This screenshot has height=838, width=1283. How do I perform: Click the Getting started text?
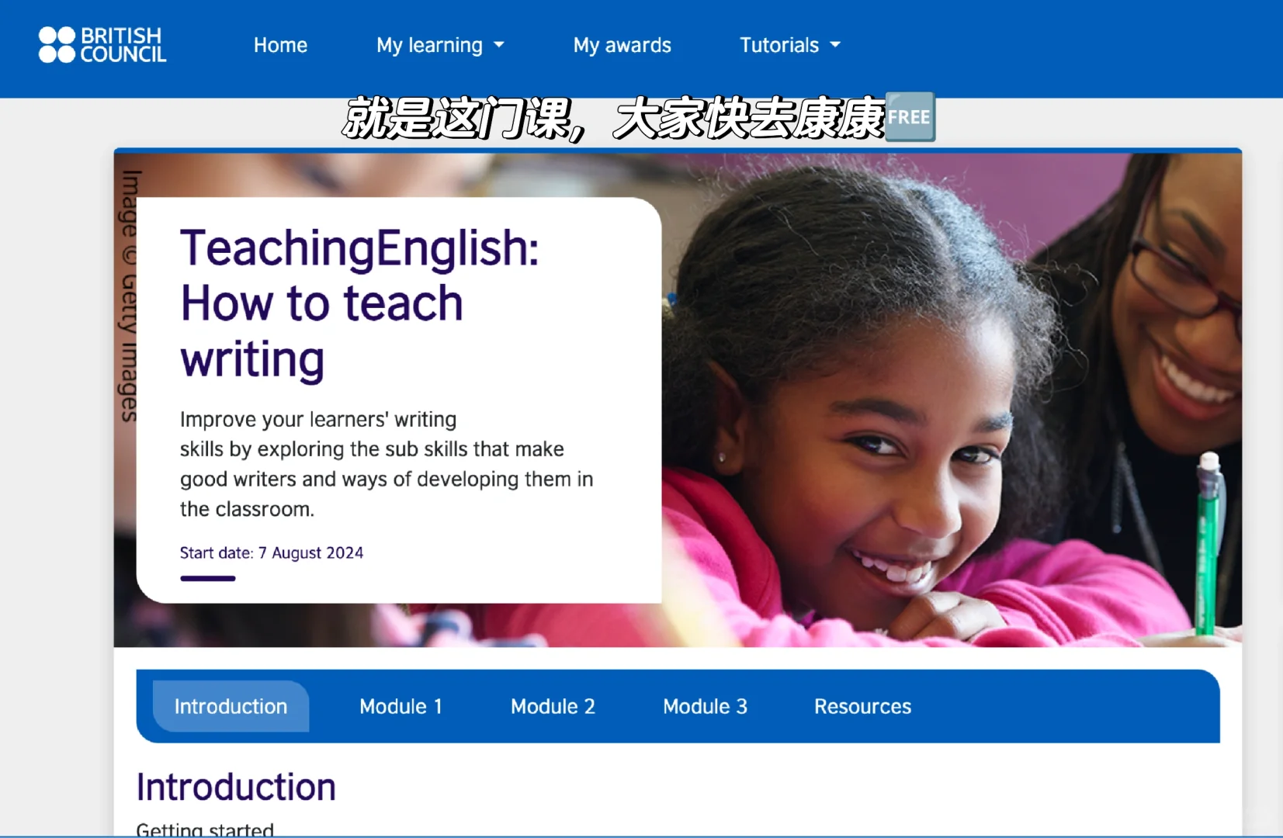click(x=205, y=829)
